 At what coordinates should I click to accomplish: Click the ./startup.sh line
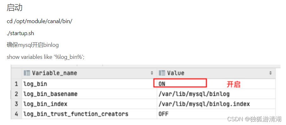(20, 33)
